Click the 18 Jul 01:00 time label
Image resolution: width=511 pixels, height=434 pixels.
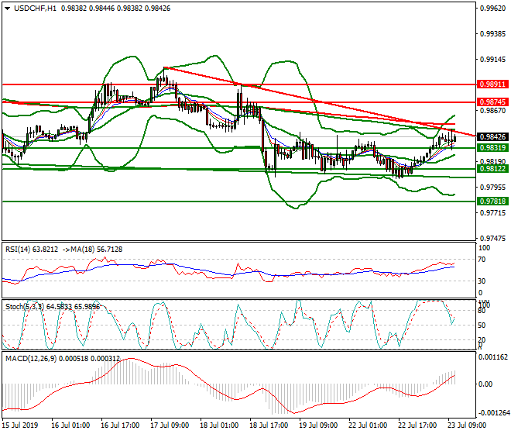tap(219, 425)
